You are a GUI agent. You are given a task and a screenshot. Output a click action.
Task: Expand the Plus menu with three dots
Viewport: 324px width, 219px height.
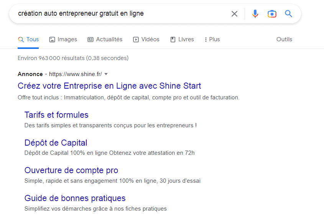point(212,39)
